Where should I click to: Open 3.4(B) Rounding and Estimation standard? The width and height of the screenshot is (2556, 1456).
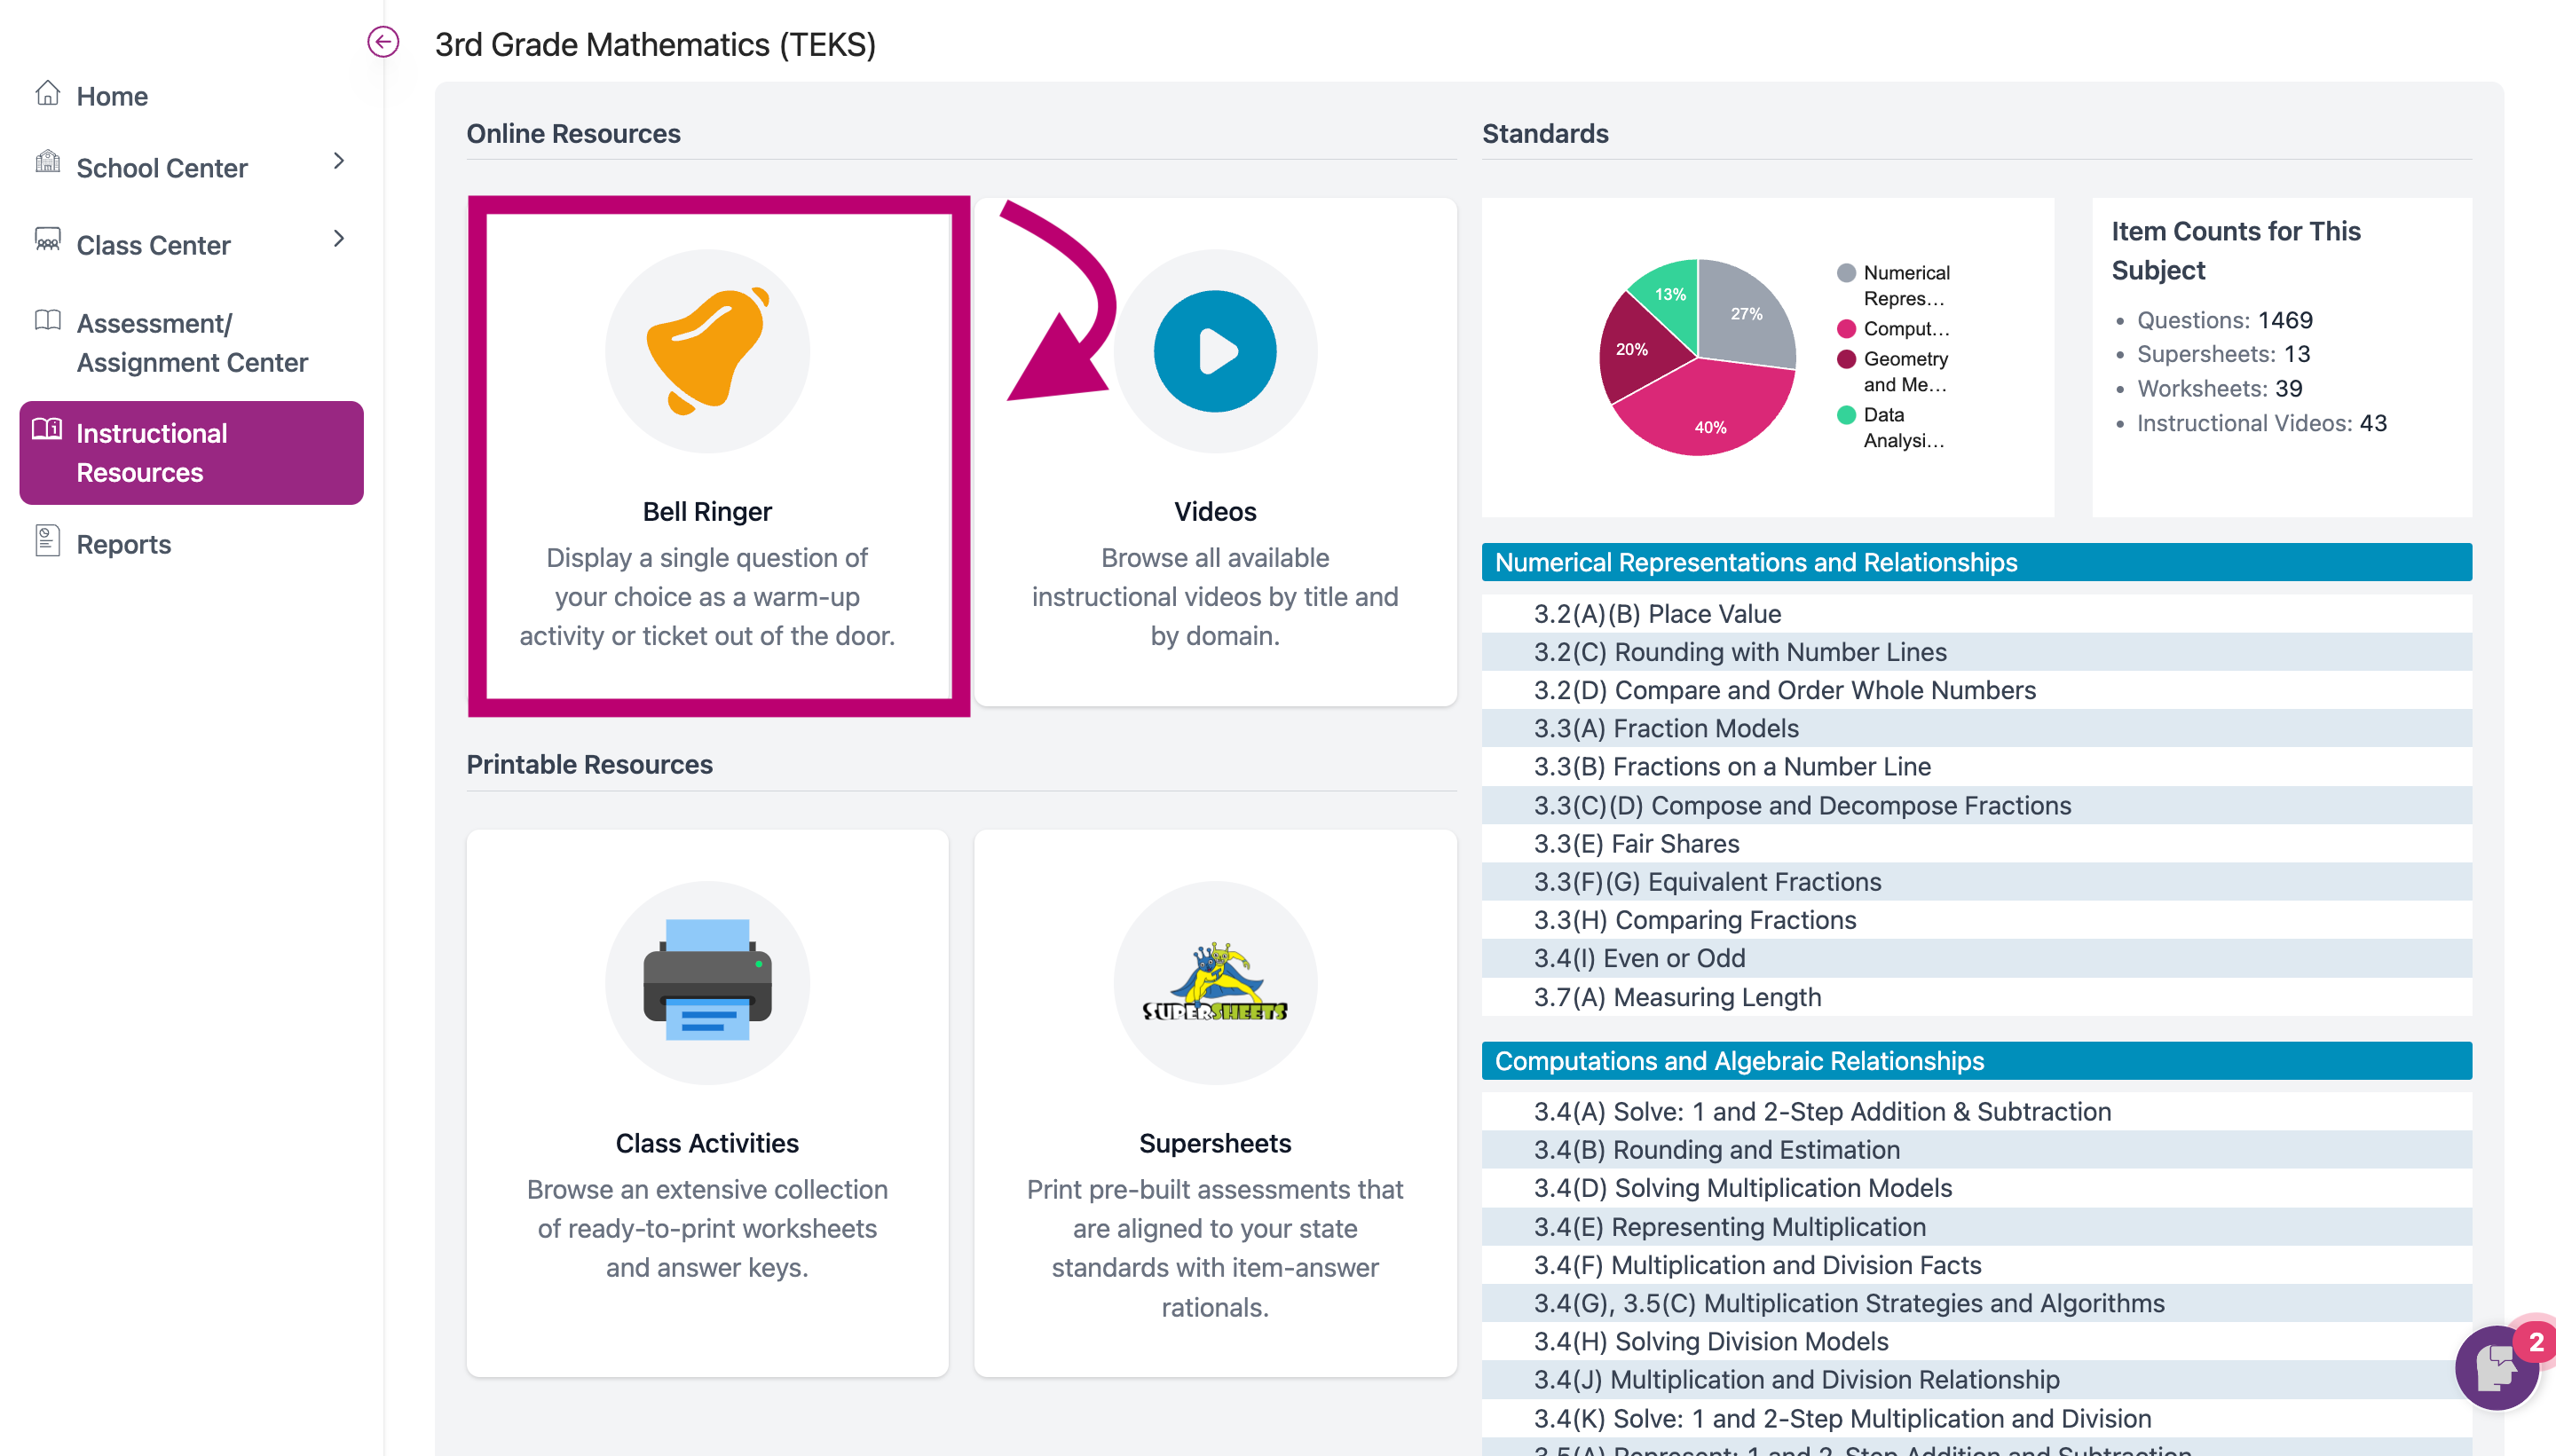click(x=1716, y=1150)
